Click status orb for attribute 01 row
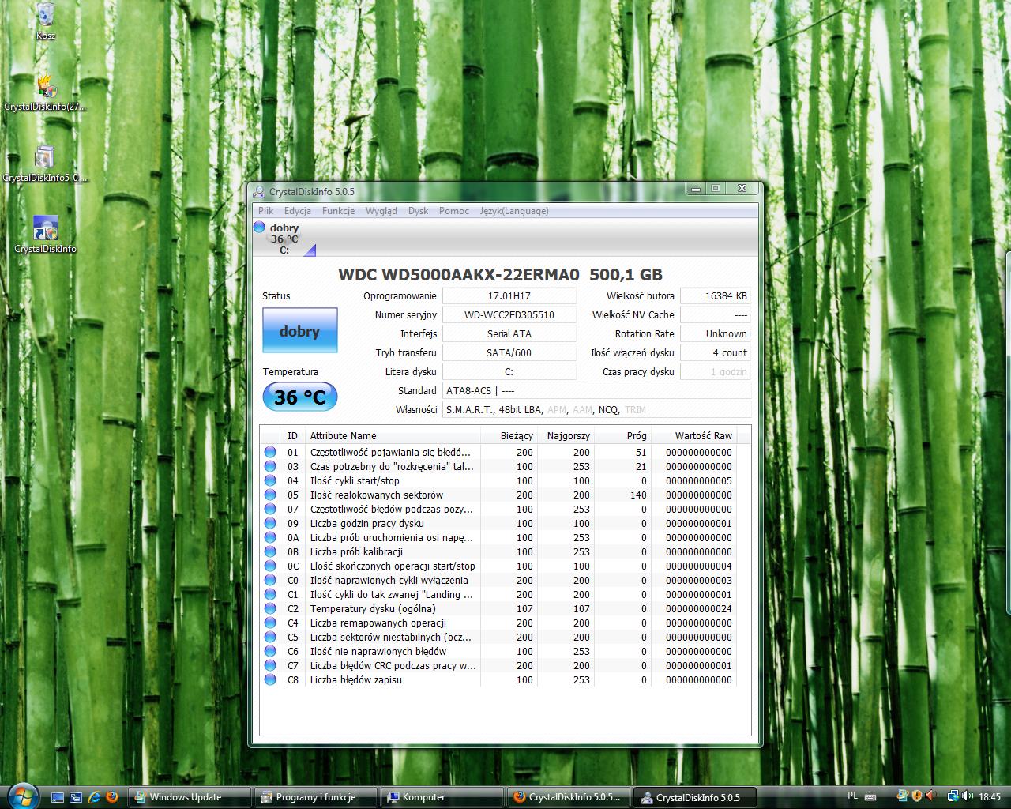Viewport: 1011px width, 809px height. coord(270,453)
